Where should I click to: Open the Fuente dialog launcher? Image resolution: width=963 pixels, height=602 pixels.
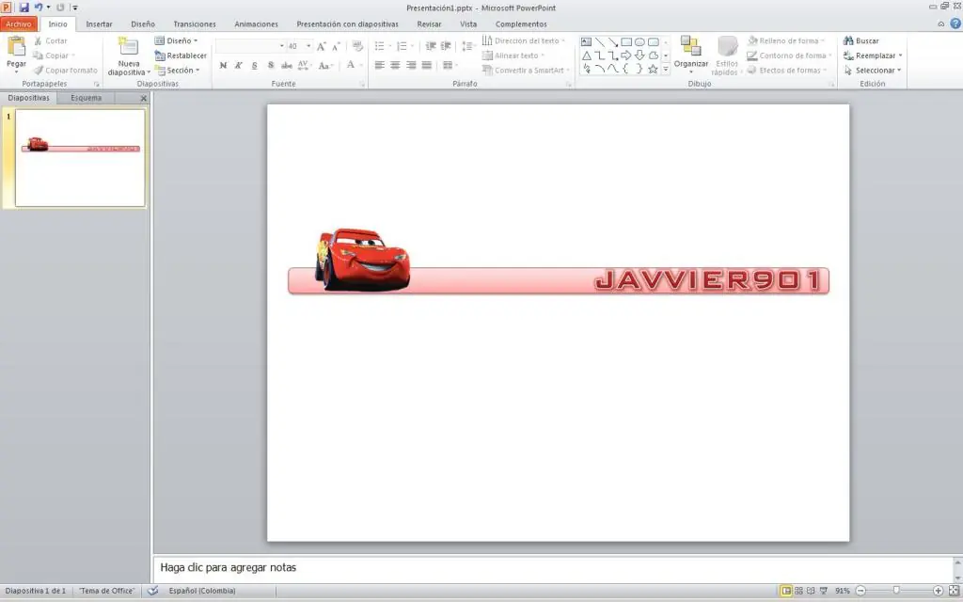[x=362, y=84]
